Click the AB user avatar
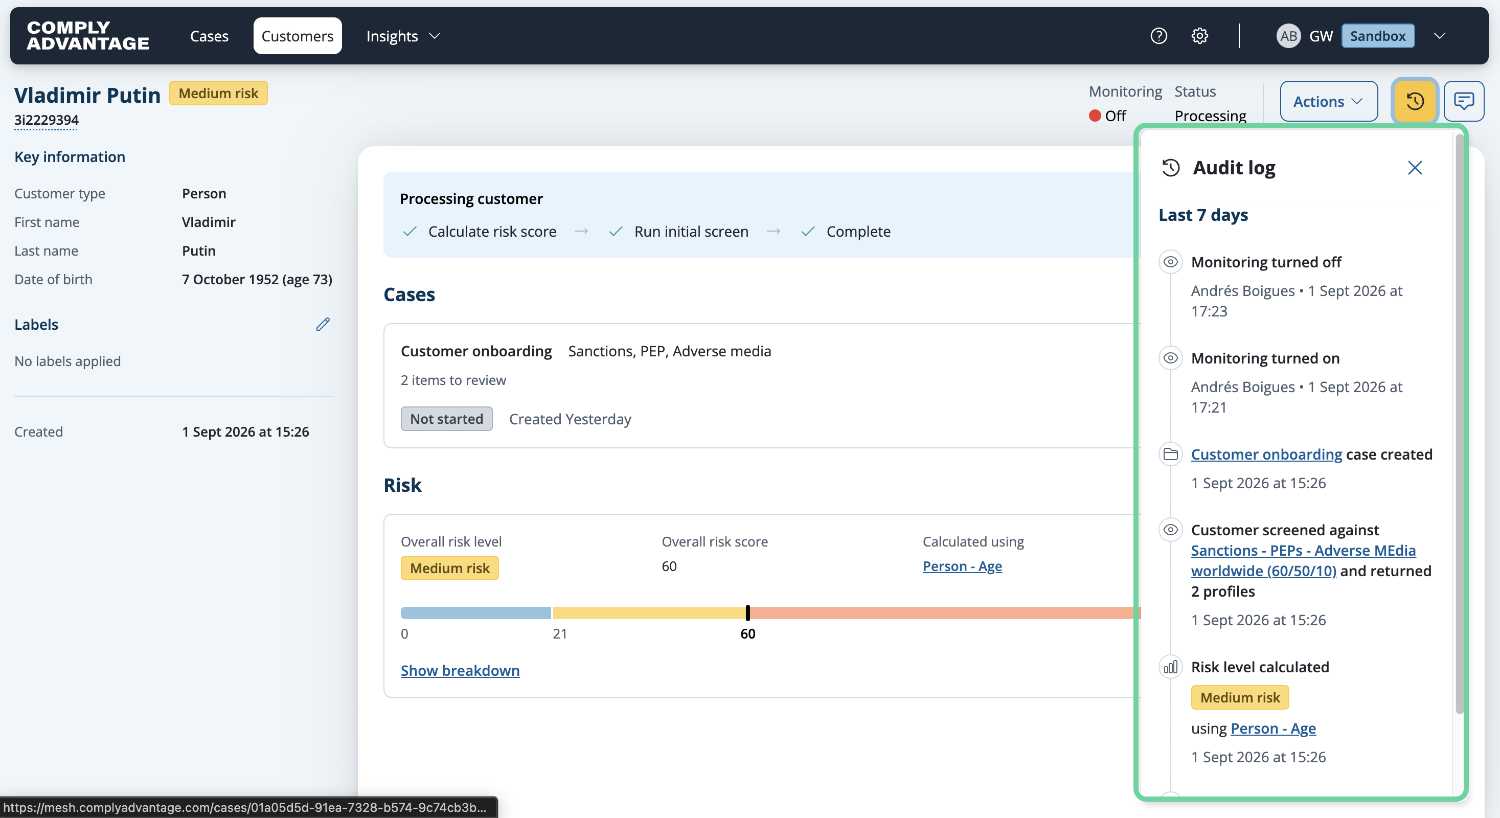 click(1288, 36)
